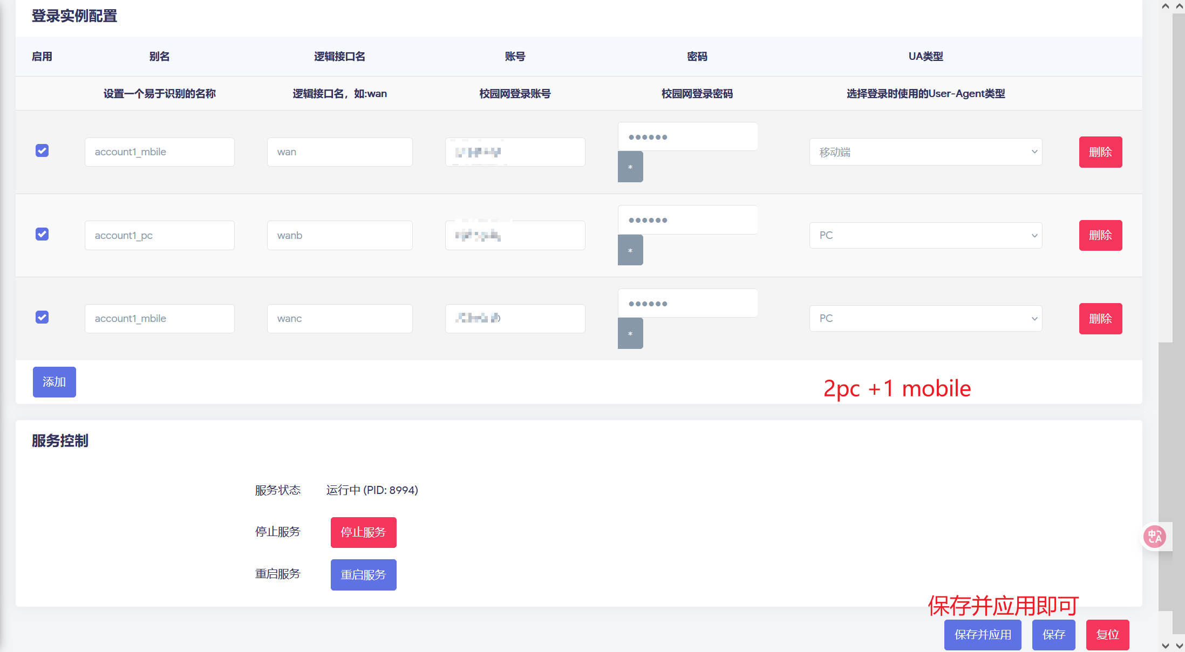Viewport: 1185px width, 652px height.
Task: Reset the configuration with 复位
Action: [1107, 635]
